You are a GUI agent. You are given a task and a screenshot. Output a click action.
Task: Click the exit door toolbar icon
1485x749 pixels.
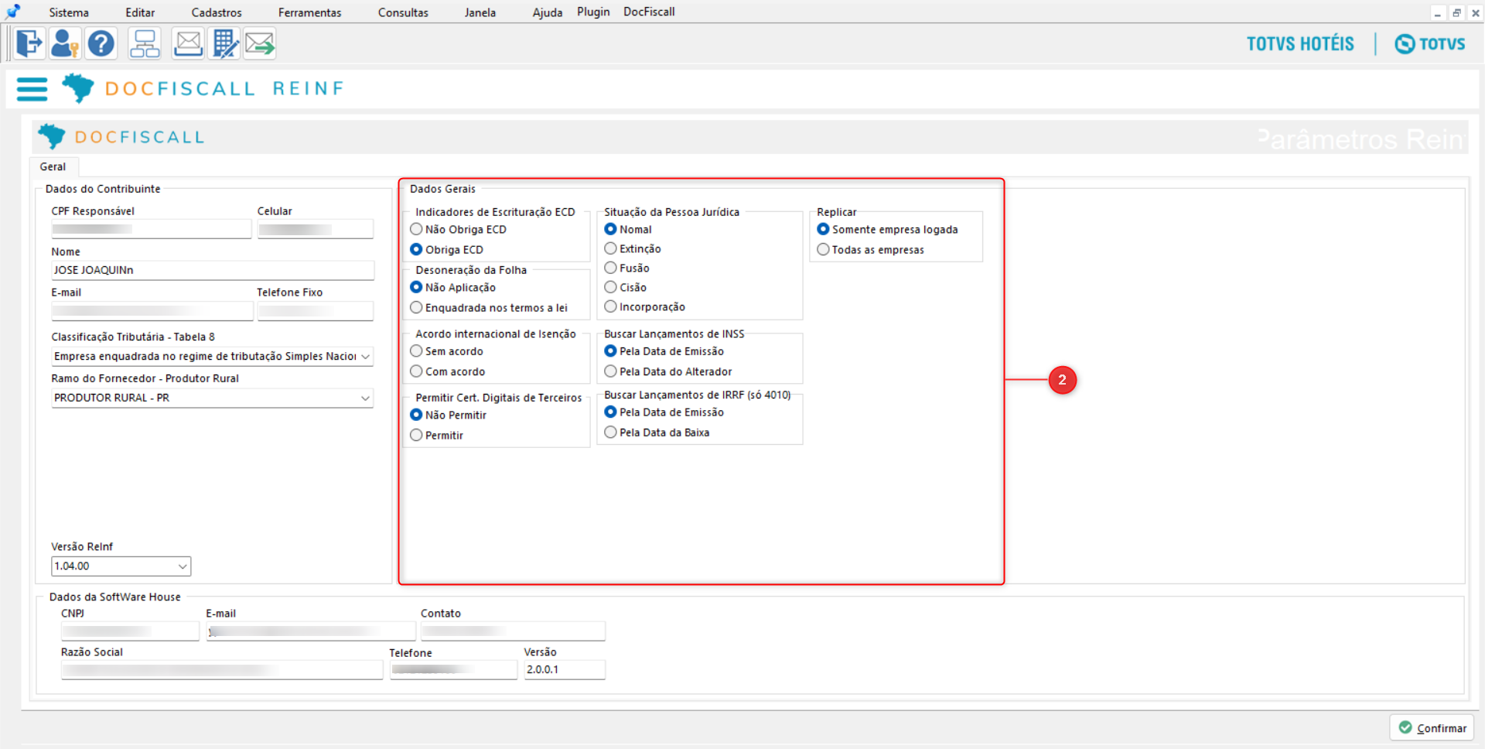[29, 43]
